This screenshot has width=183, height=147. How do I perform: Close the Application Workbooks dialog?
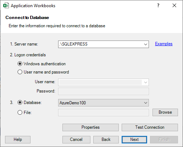point(174,5)
